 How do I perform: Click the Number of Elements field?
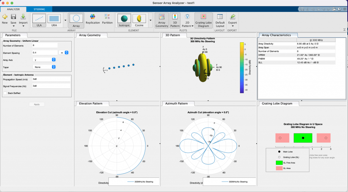click(x=45, y=45)
